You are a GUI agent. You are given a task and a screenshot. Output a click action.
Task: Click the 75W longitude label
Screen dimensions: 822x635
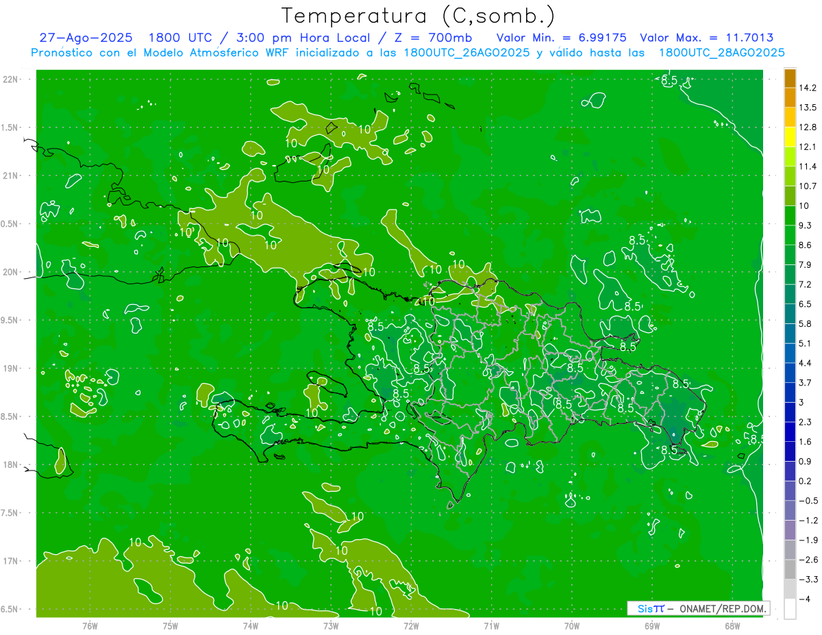coord(171,626)
